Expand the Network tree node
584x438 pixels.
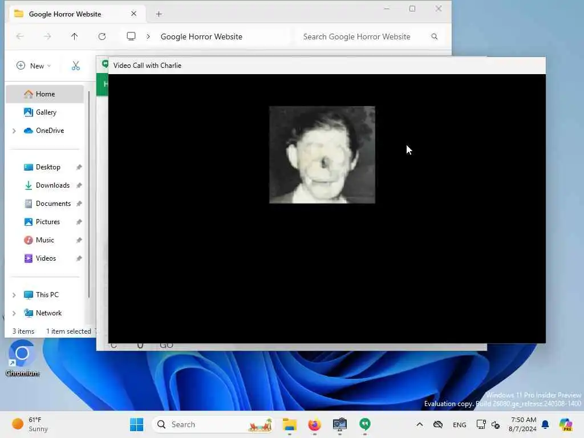[14, 313]
